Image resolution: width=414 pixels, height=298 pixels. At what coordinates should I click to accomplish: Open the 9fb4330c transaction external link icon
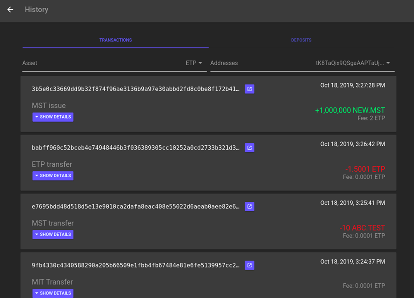pyautogui.click(x=250, y=265)
